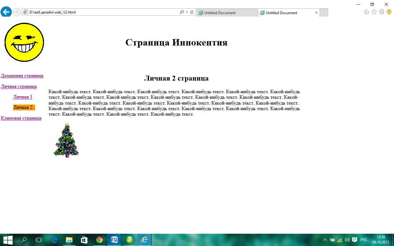Open the address bar dropdown arrow
The width and height of the screenshot is (394, 246).
point(187,12)
